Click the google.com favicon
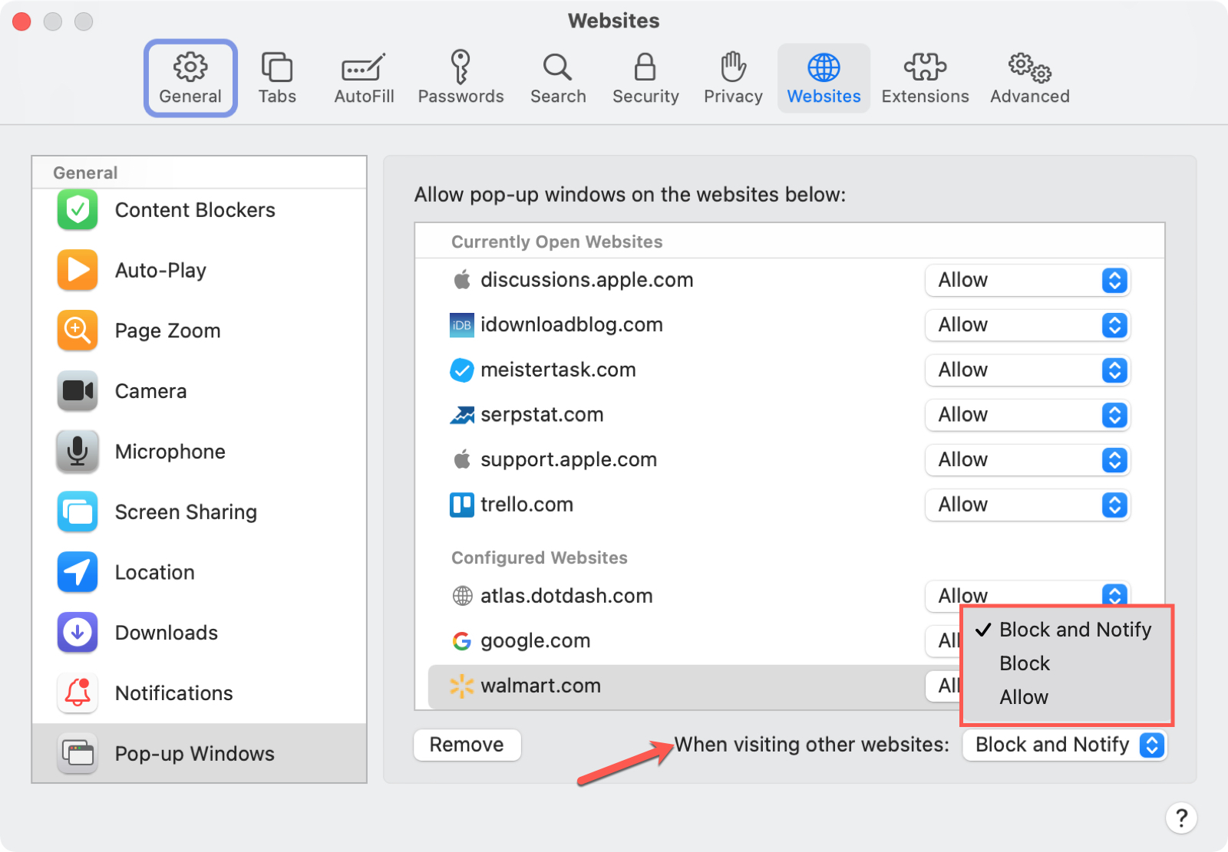This screenshot has height=852, width=1228. 462,641
